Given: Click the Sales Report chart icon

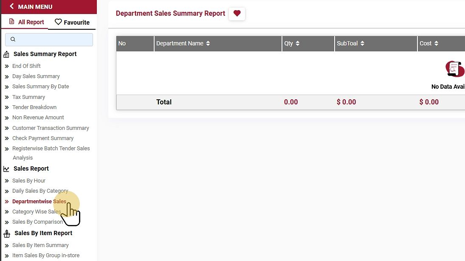Looking at the screenshot, I should (6, 169).
